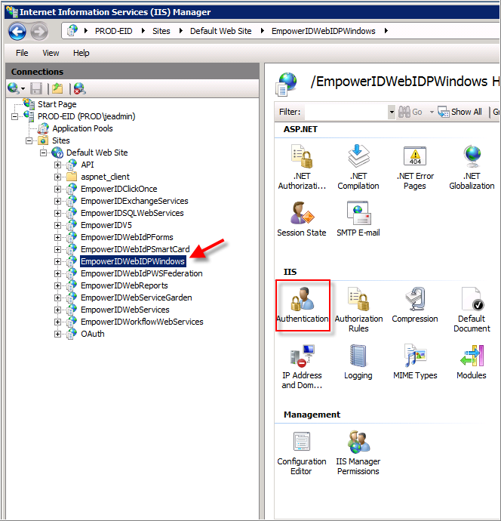Open the Help menu
Image resolution: width=501 pixels, height=521 pixels.
[81, 53]
